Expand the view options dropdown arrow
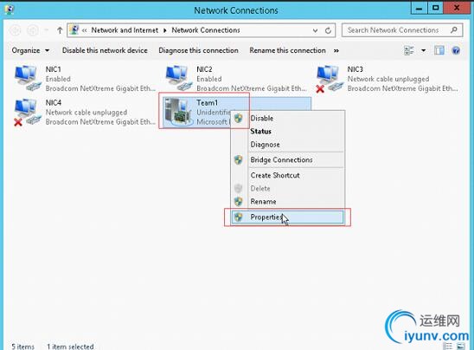Viewport: 474px width, 350px height. click(424, 50)
